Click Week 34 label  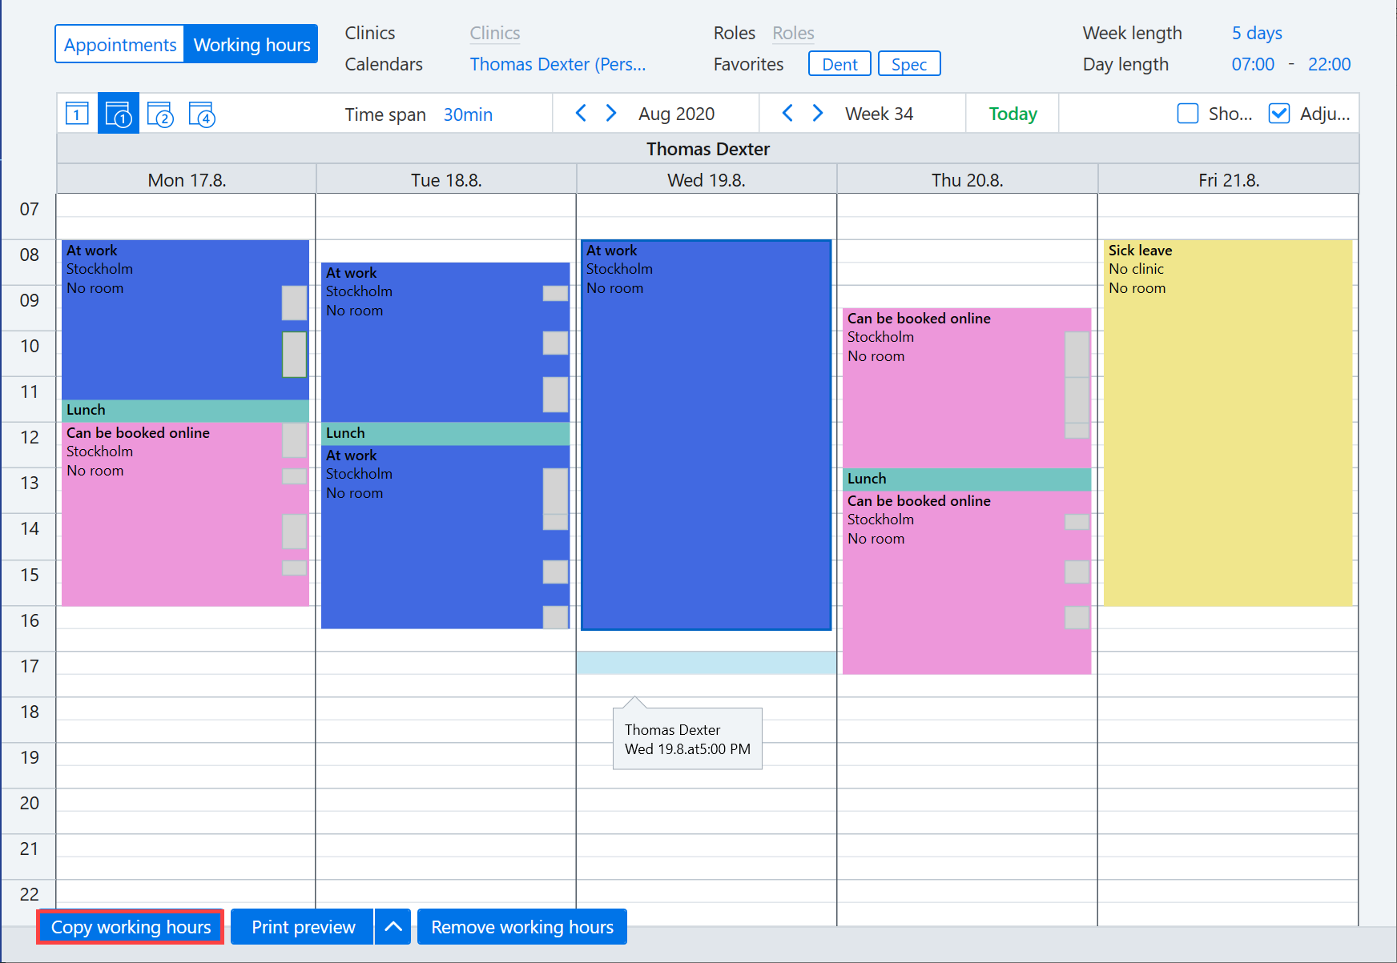point(879,114)
